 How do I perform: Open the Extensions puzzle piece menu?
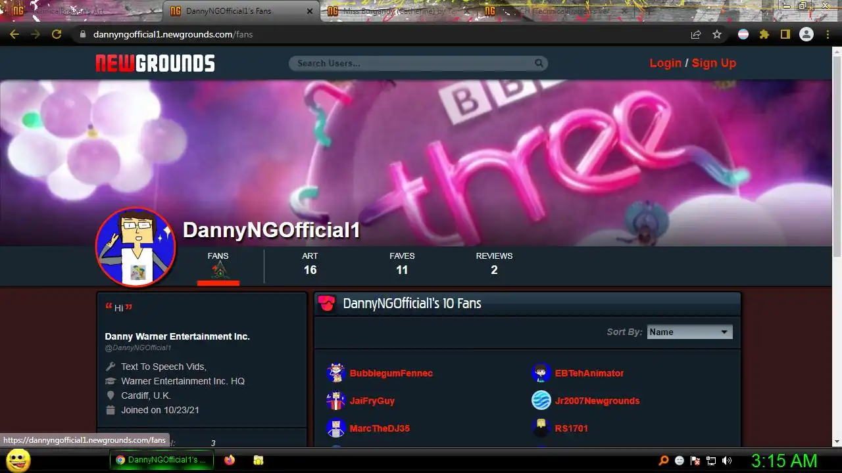pyautogui.click(x=764, y=34)
